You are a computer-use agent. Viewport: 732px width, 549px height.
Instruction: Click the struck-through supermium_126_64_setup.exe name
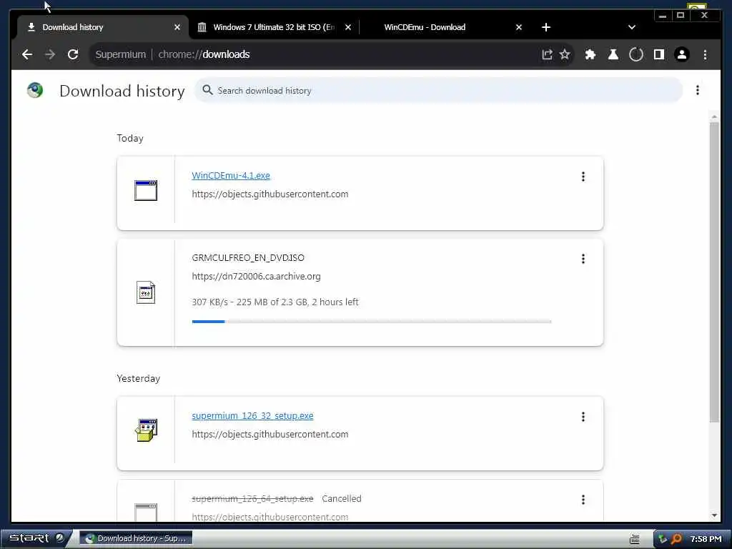[x=252, y=498]
